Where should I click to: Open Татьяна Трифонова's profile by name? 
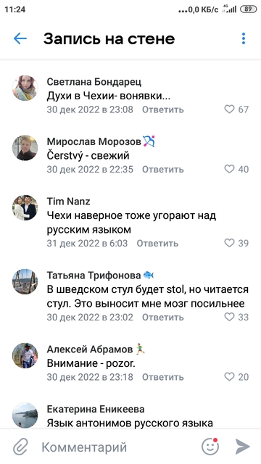[x=94, y=275]
